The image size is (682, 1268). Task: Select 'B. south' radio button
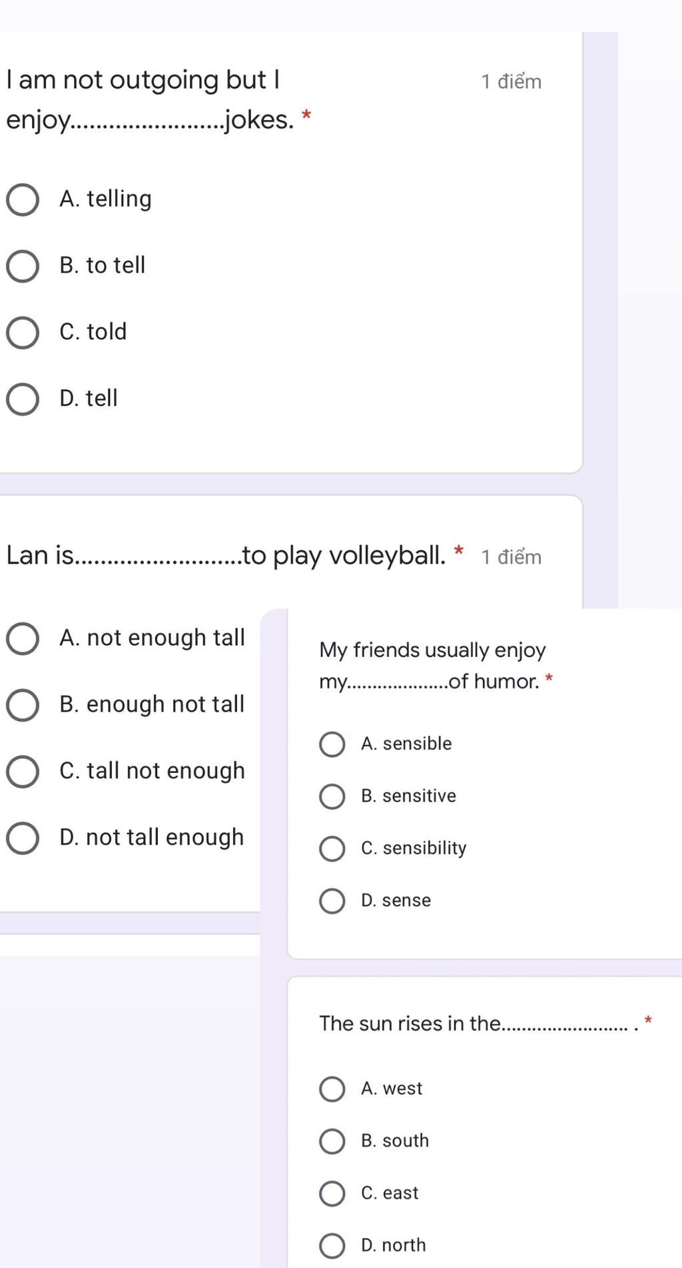(332, 1141)
